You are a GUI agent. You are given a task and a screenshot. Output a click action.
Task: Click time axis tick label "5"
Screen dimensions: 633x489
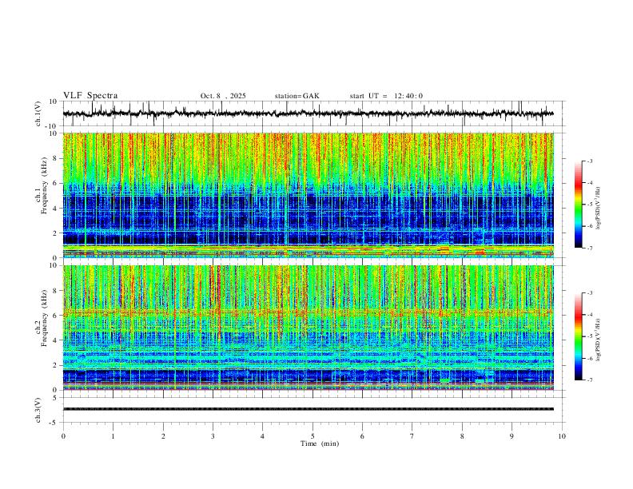[313, 436]
